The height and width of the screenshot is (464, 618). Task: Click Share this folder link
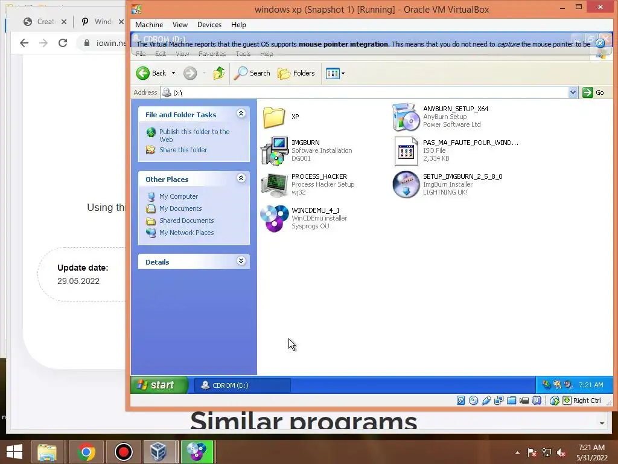tap(183, 150)
